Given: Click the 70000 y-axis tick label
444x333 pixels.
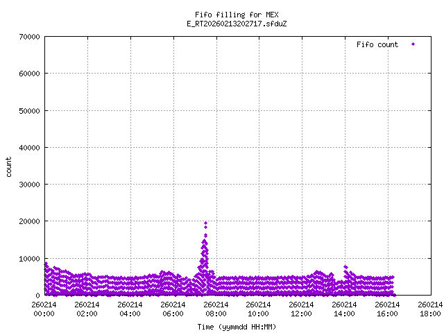Looking at the screenshot, I should coord(28,37).
